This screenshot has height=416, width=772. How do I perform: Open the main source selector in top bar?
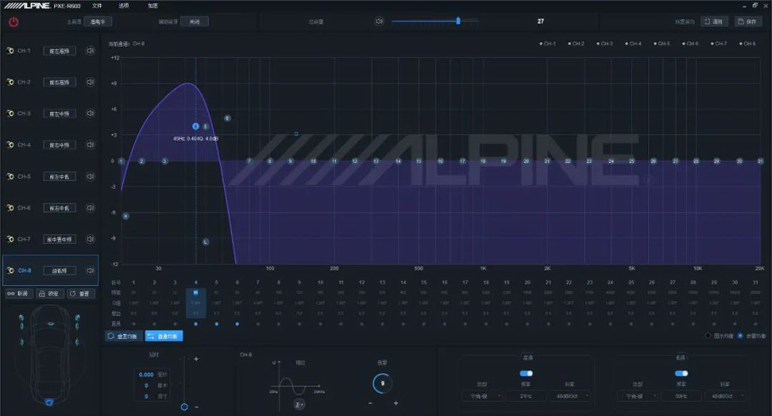[x=98, y=21]
